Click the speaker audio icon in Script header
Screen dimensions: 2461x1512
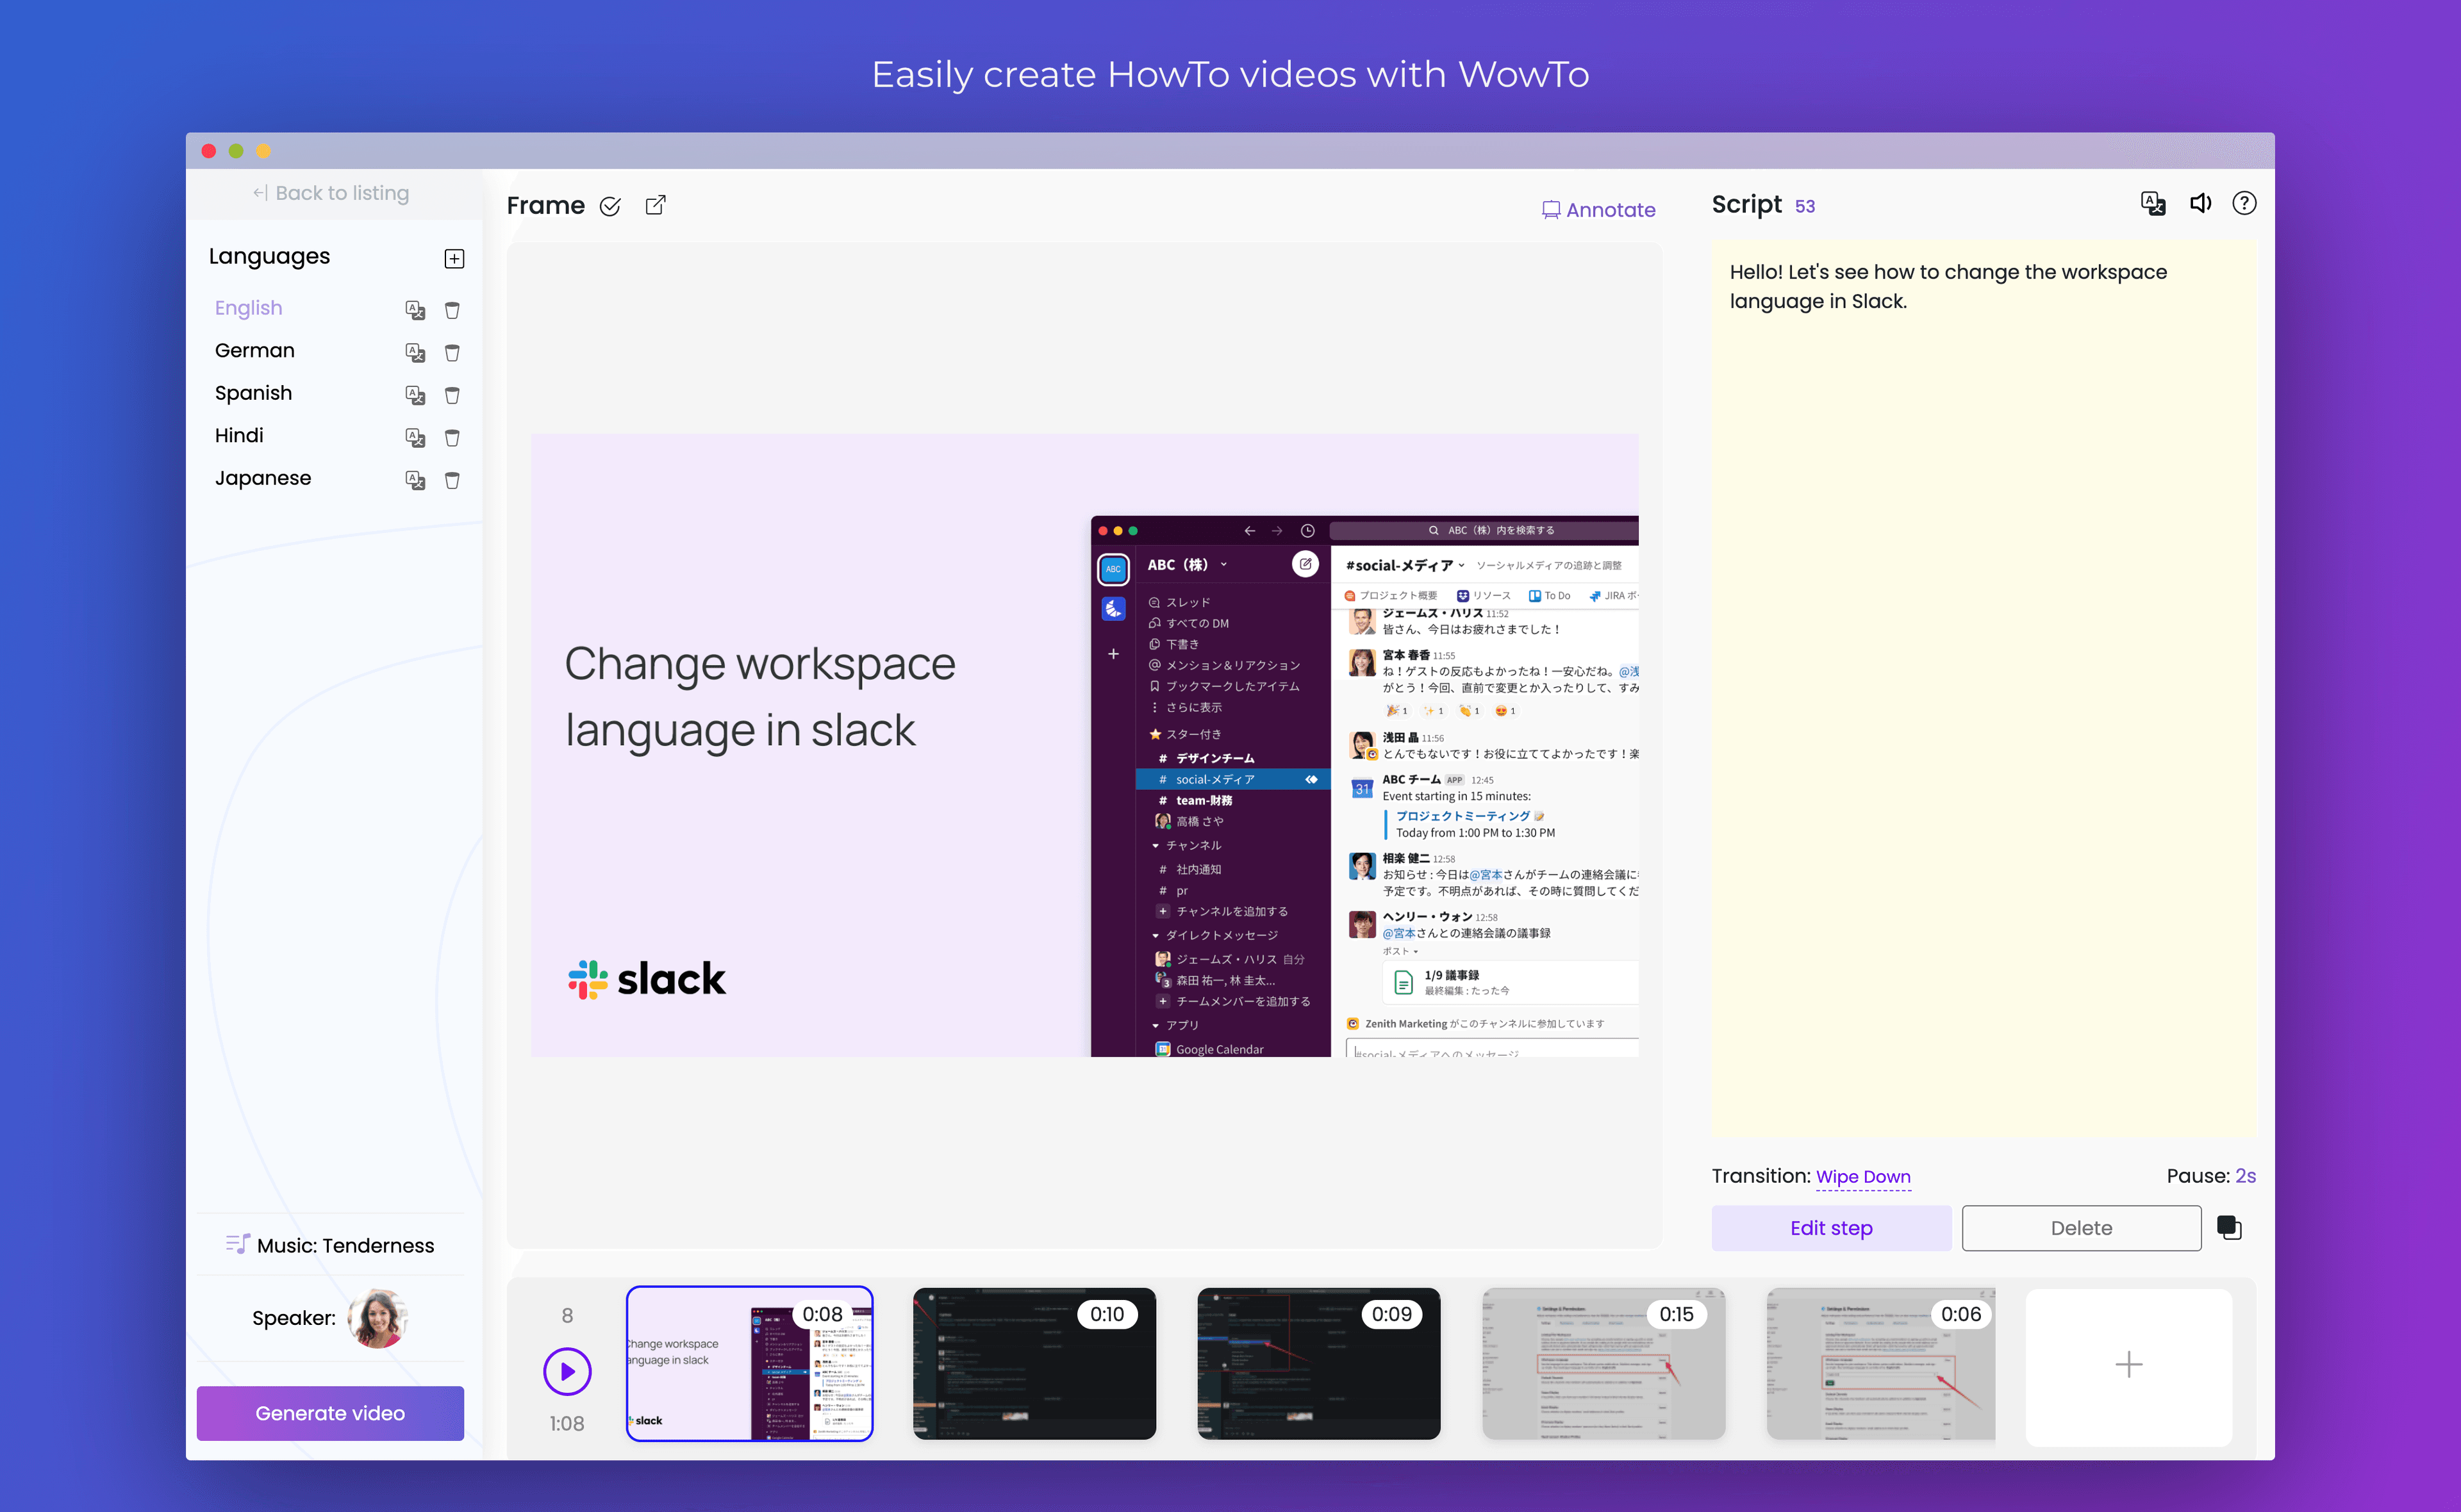2200,204
